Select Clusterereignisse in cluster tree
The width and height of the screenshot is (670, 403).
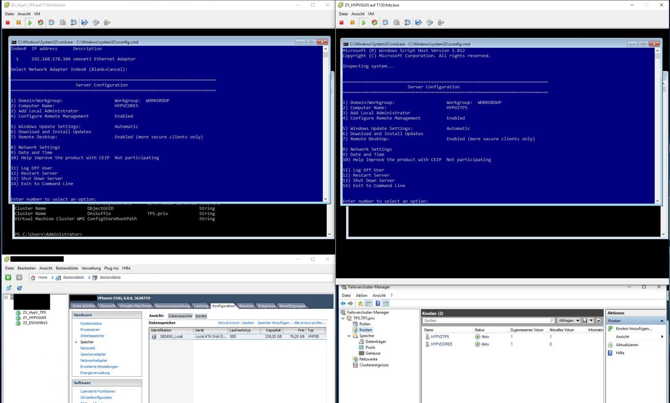tap(374, 365)
